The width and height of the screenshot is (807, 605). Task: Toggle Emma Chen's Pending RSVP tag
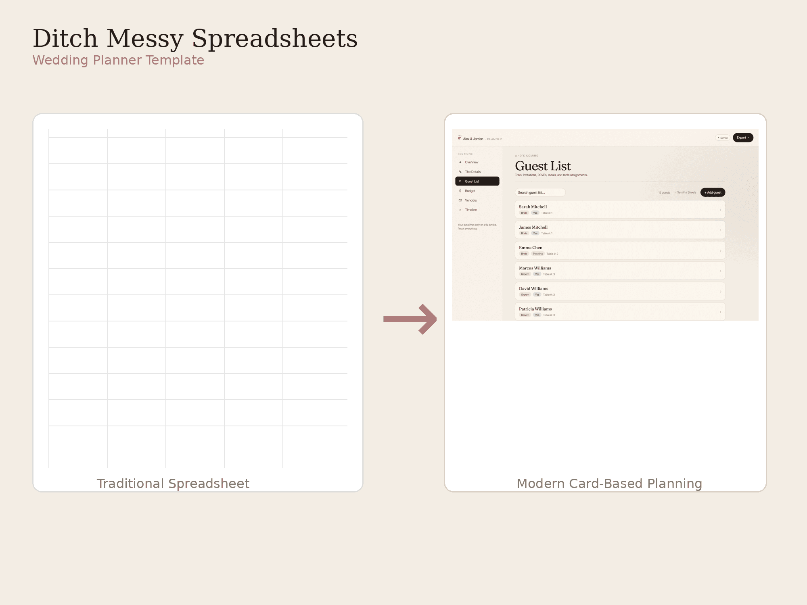point(537,254)
